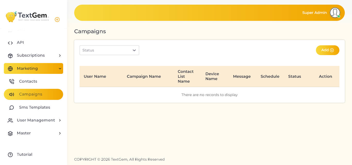The image size is (352, 165).
Task: Click the Subscriptions box icon
Action: 10,56
